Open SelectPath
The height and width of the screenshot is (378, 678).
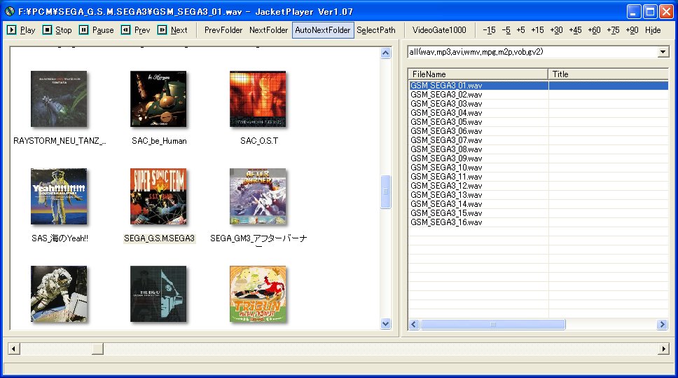pyautogui.click(x=375, y=30)
